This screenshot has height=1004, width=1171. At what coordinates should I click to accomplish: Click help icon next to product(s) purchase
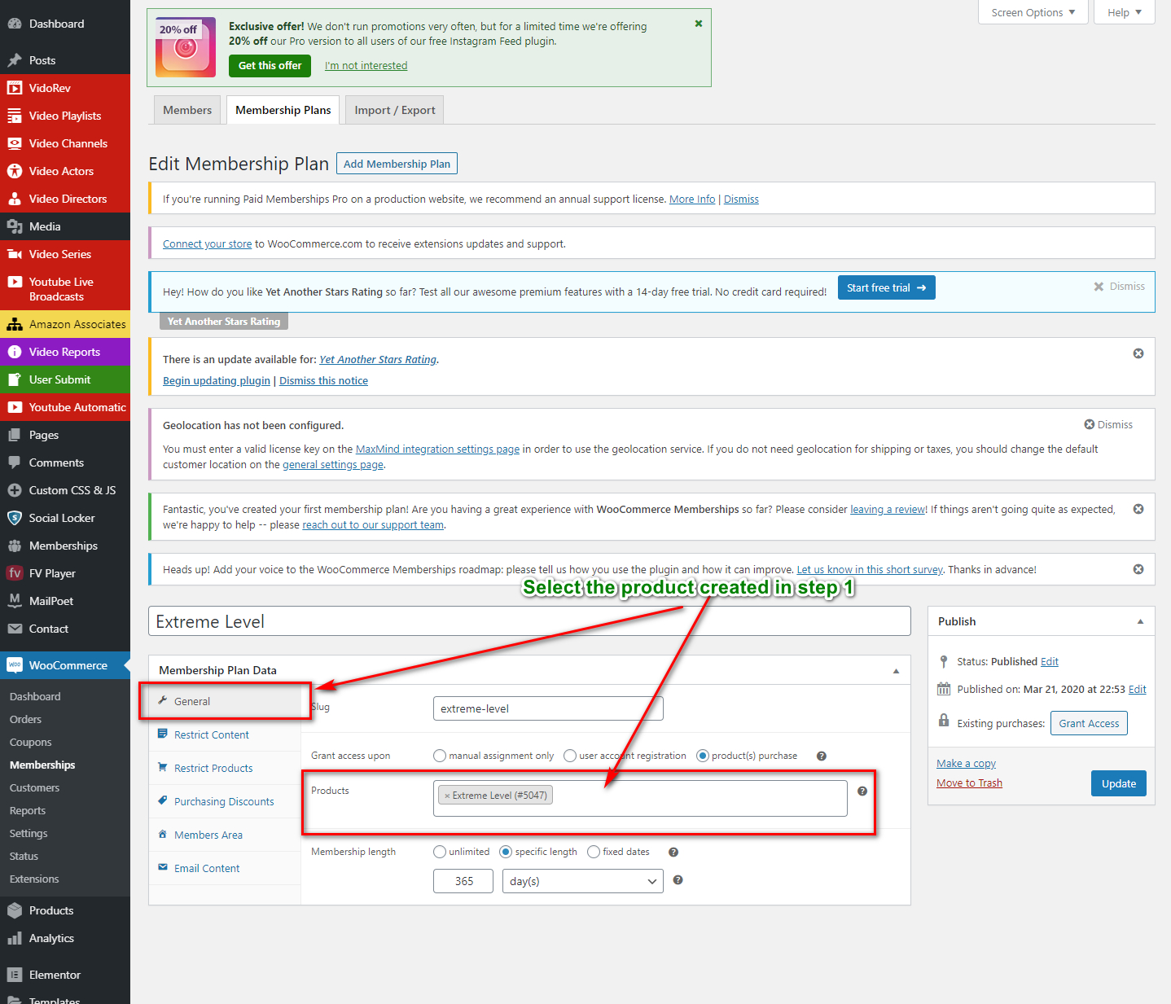coord(822,756)
